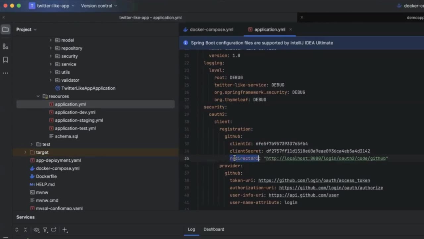Expand the test folder
Screen dimensions: 424x239
pos(32,144)
